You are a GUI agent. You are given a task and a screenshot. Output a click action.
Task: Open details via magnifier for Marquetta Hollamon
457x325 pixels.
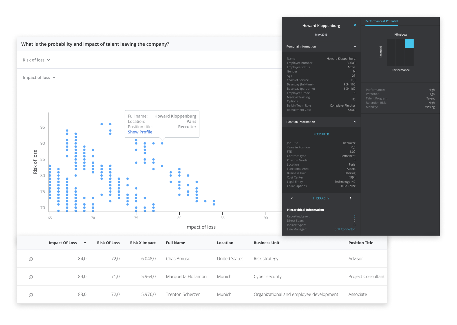click(30, 277)
